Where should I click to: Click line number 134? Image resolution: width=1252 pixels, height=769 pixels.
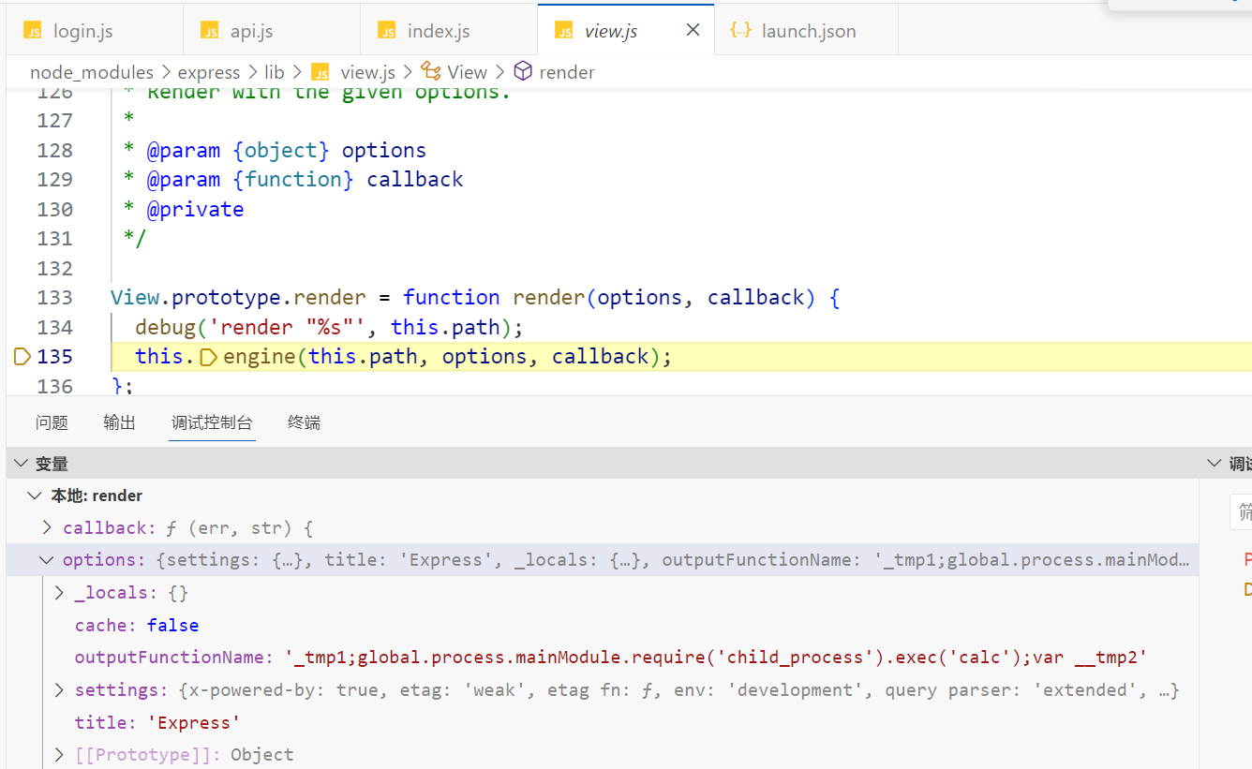tap(55, 327)
